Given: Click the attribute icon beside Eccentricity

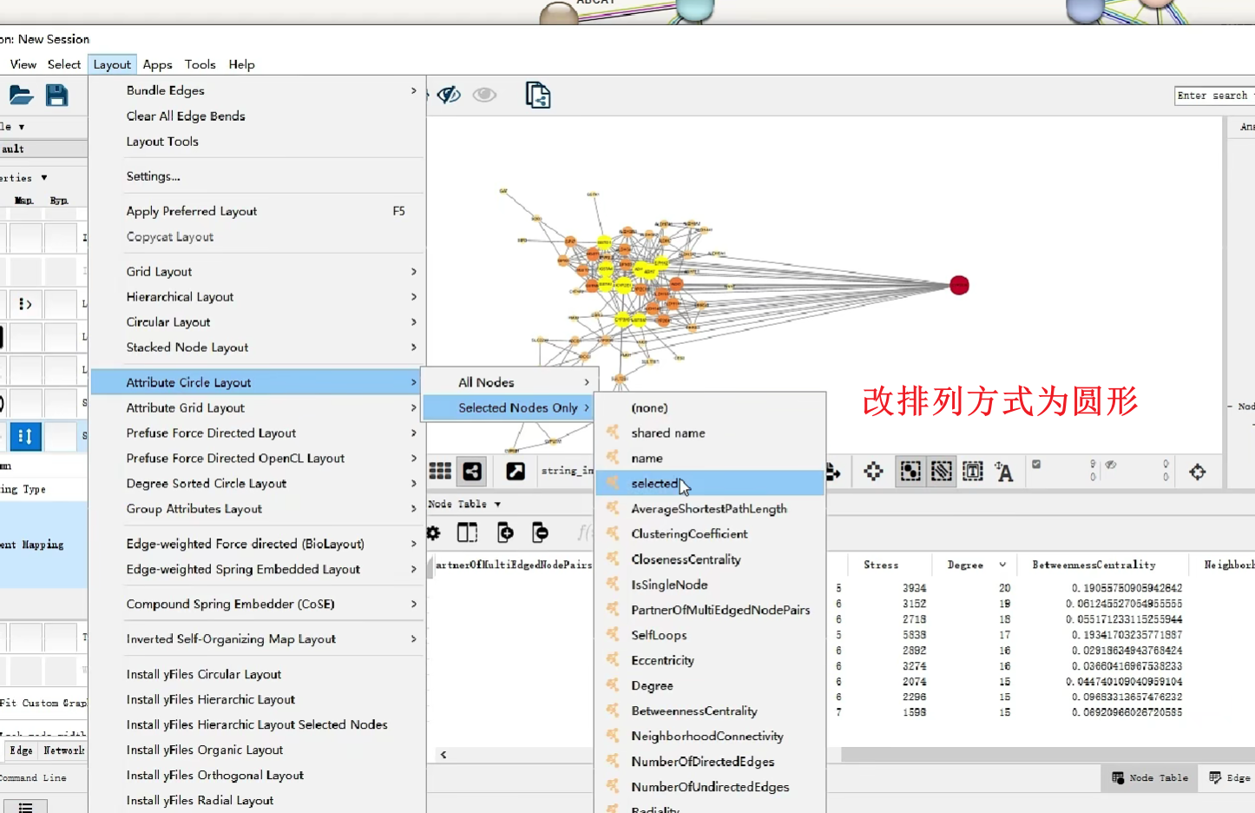Looking at the screenshot, I should click(x=613, y=659).
